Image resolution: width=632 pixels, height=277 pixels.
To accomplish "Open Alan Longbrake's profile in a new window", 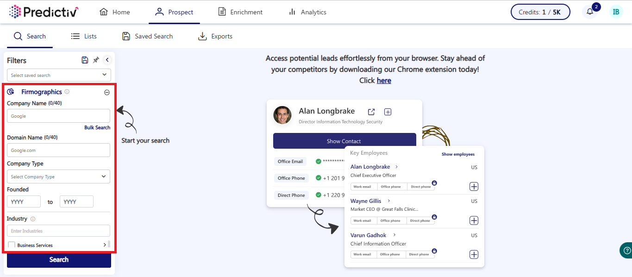I will (371, 112).
